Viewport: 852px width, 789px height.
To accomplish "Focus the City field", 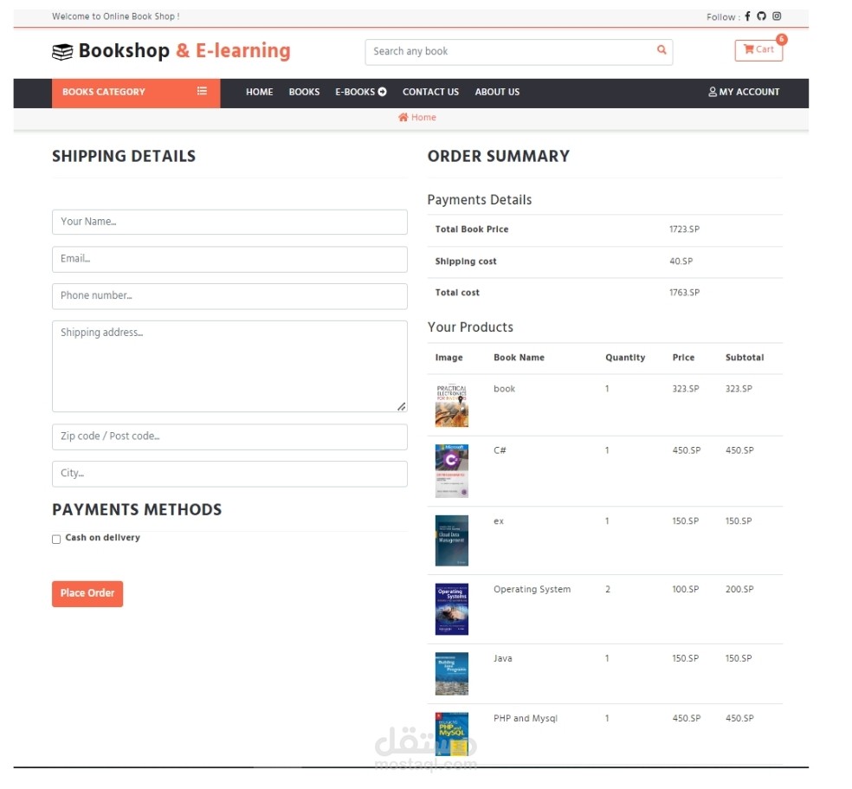I will click(229, 473).
